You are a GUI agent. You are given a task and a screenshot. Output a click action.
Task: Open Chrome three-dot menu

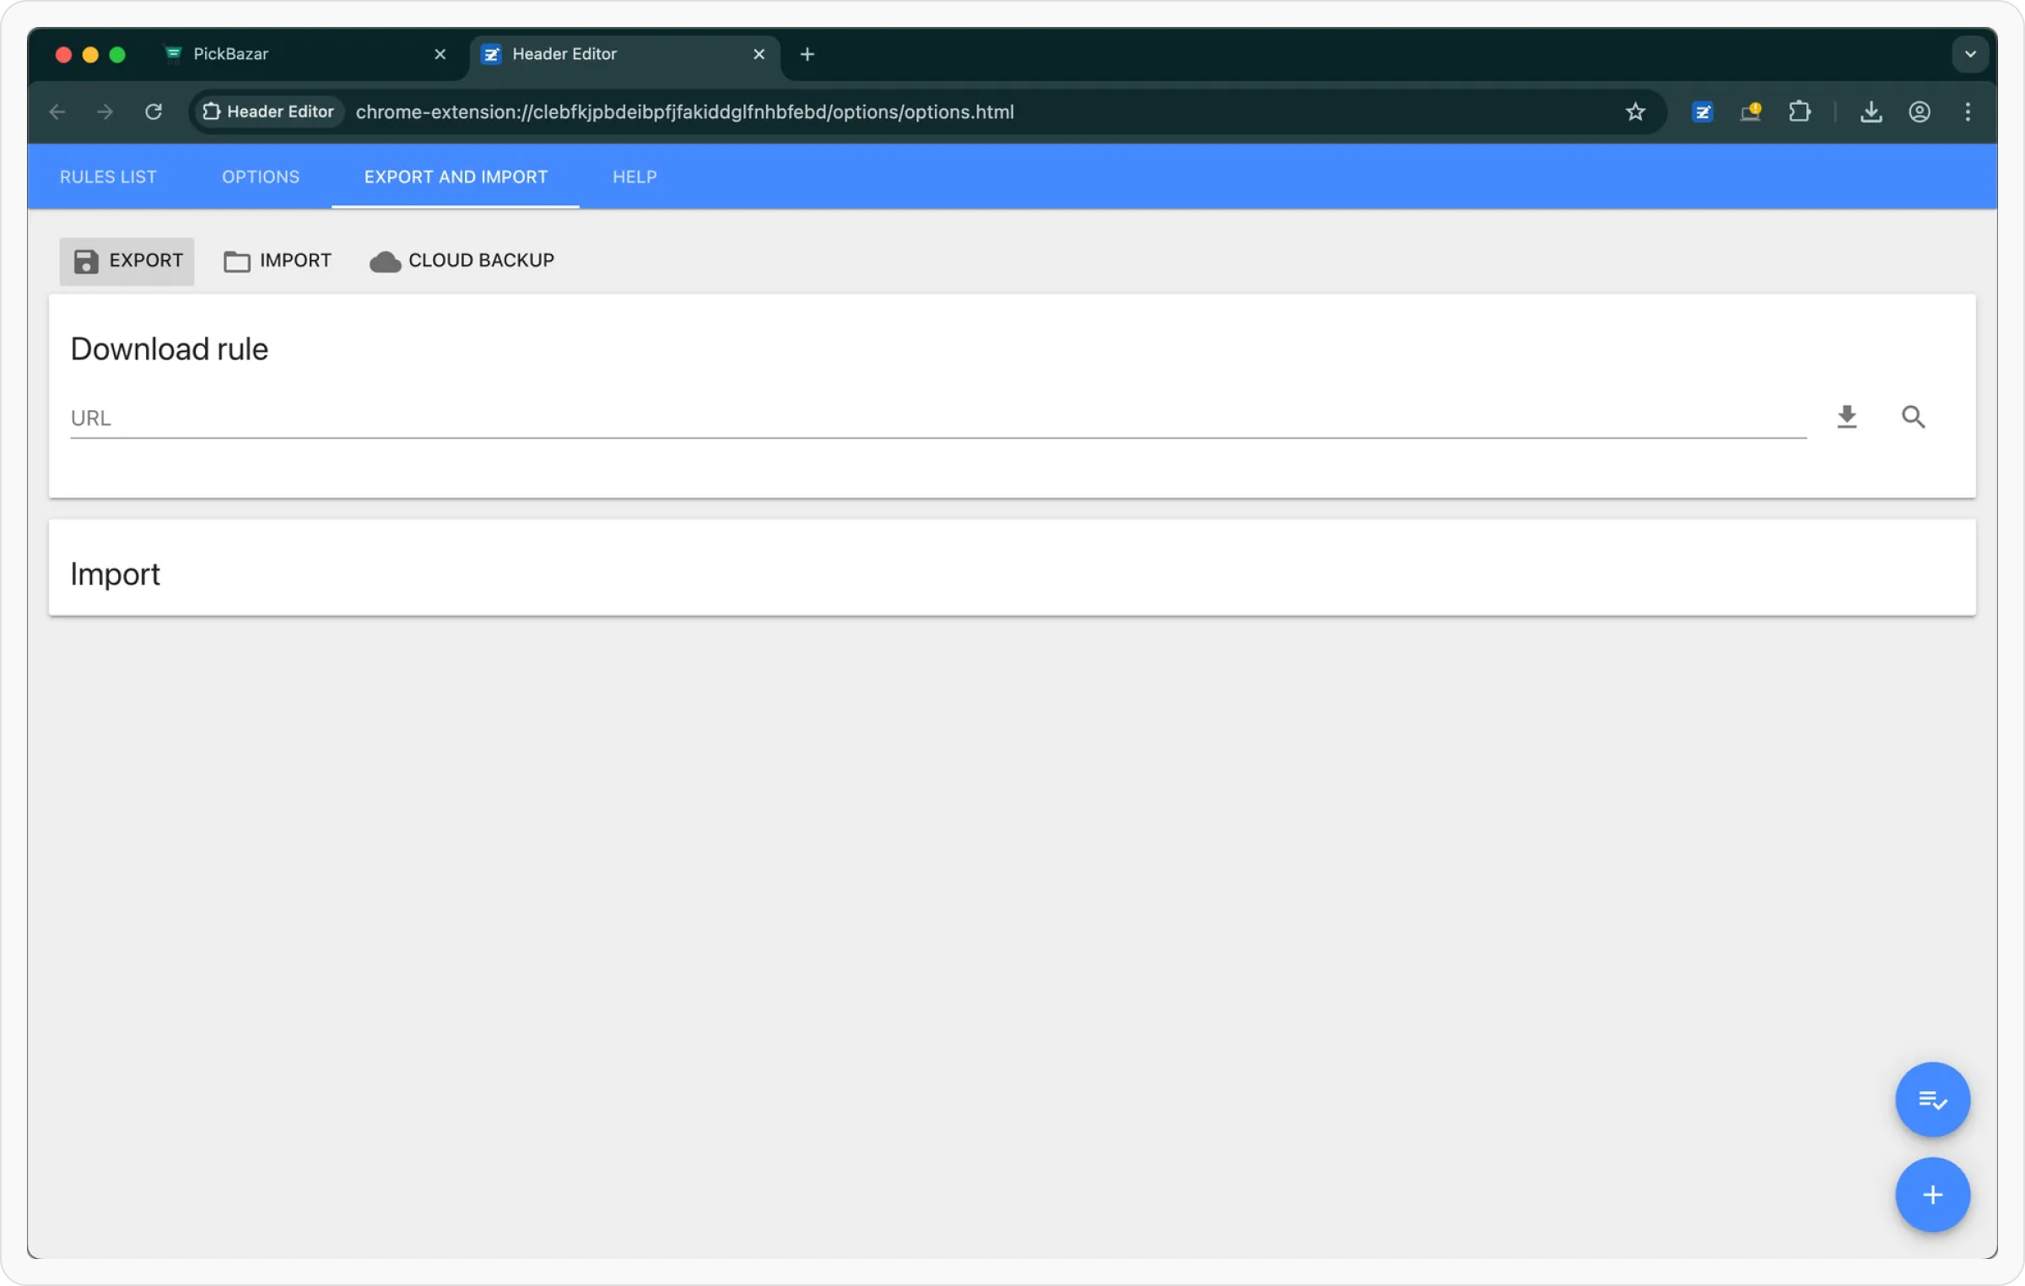click(x=1968, y=112)
